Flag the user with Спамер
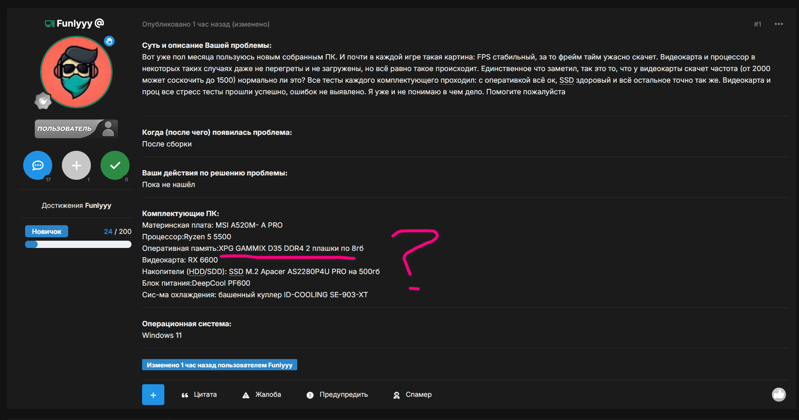The image size is (799, 420). pos(412,395)
